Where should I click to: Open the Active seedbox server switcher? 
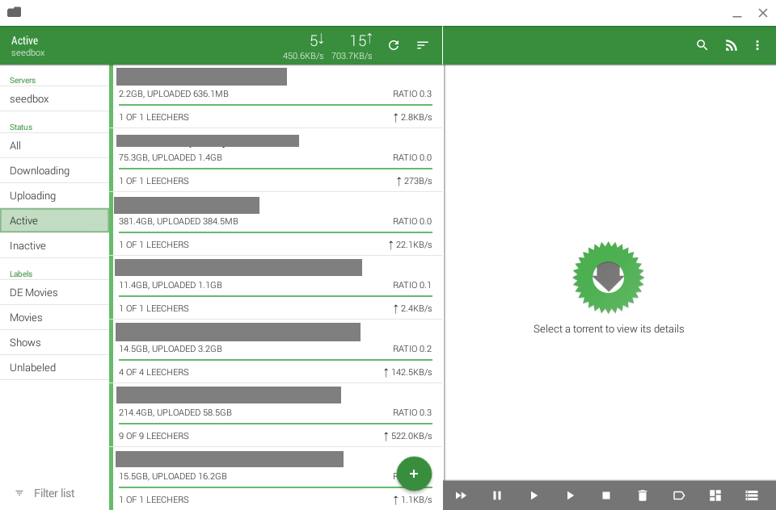pyautogui.click(x=28, y=46)
